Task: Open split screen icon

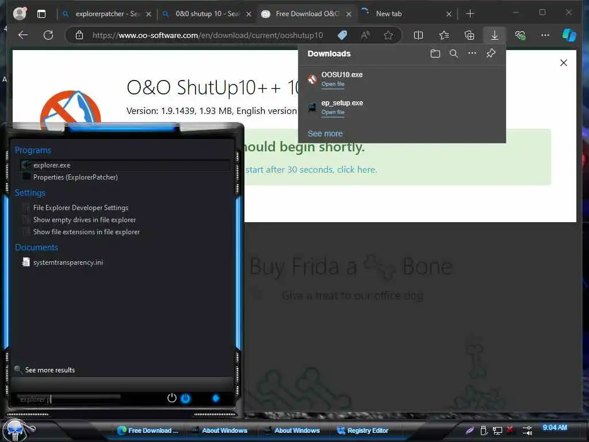Action: pyautogui.click(x=418, y=35)
